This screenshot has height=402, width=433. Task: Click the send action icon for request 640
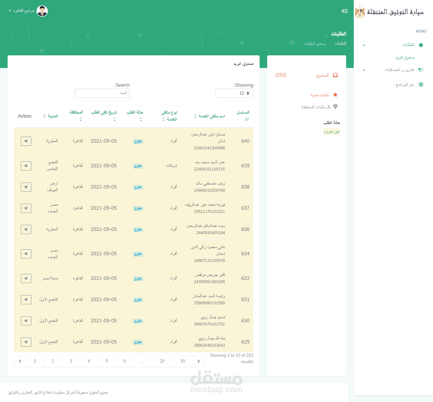pyautogui.click(x=26, y=141)
